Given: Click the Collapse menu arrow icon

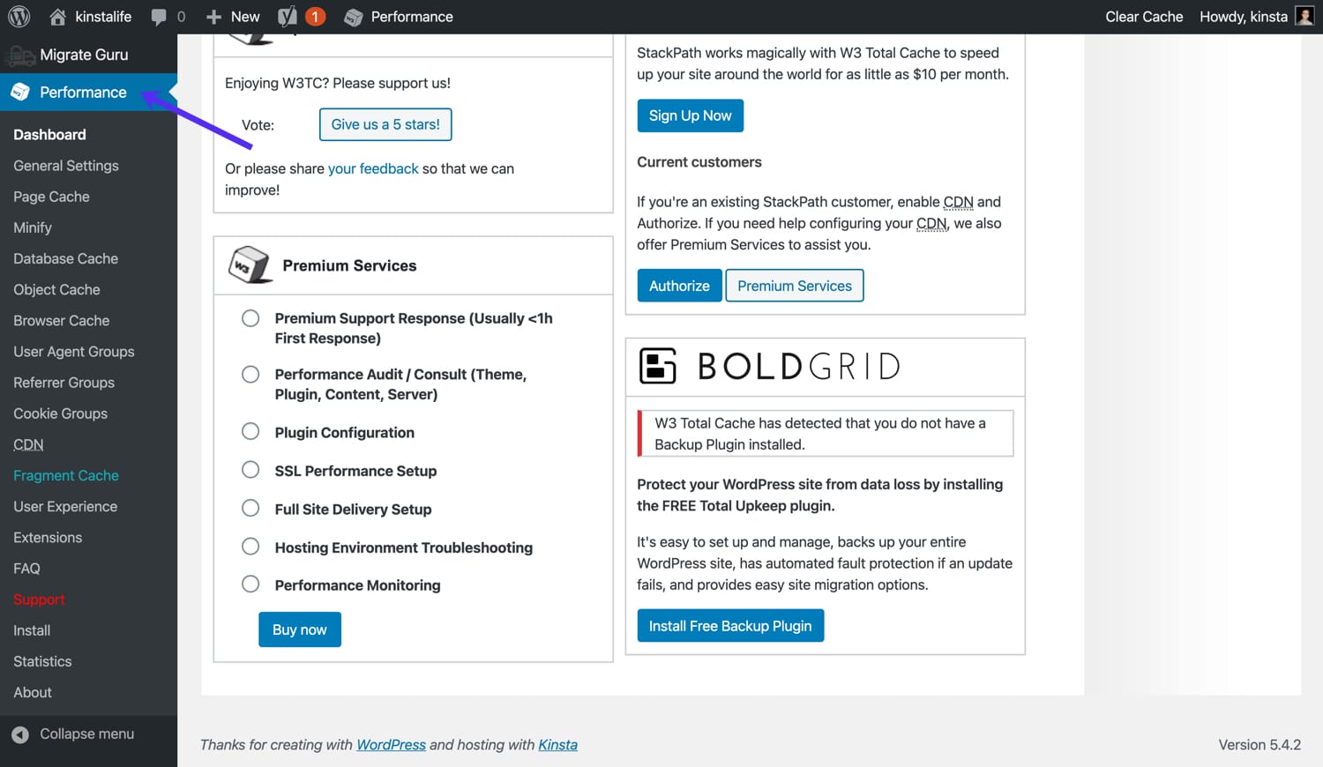Looking at the screenshot, I should point(20,734).
